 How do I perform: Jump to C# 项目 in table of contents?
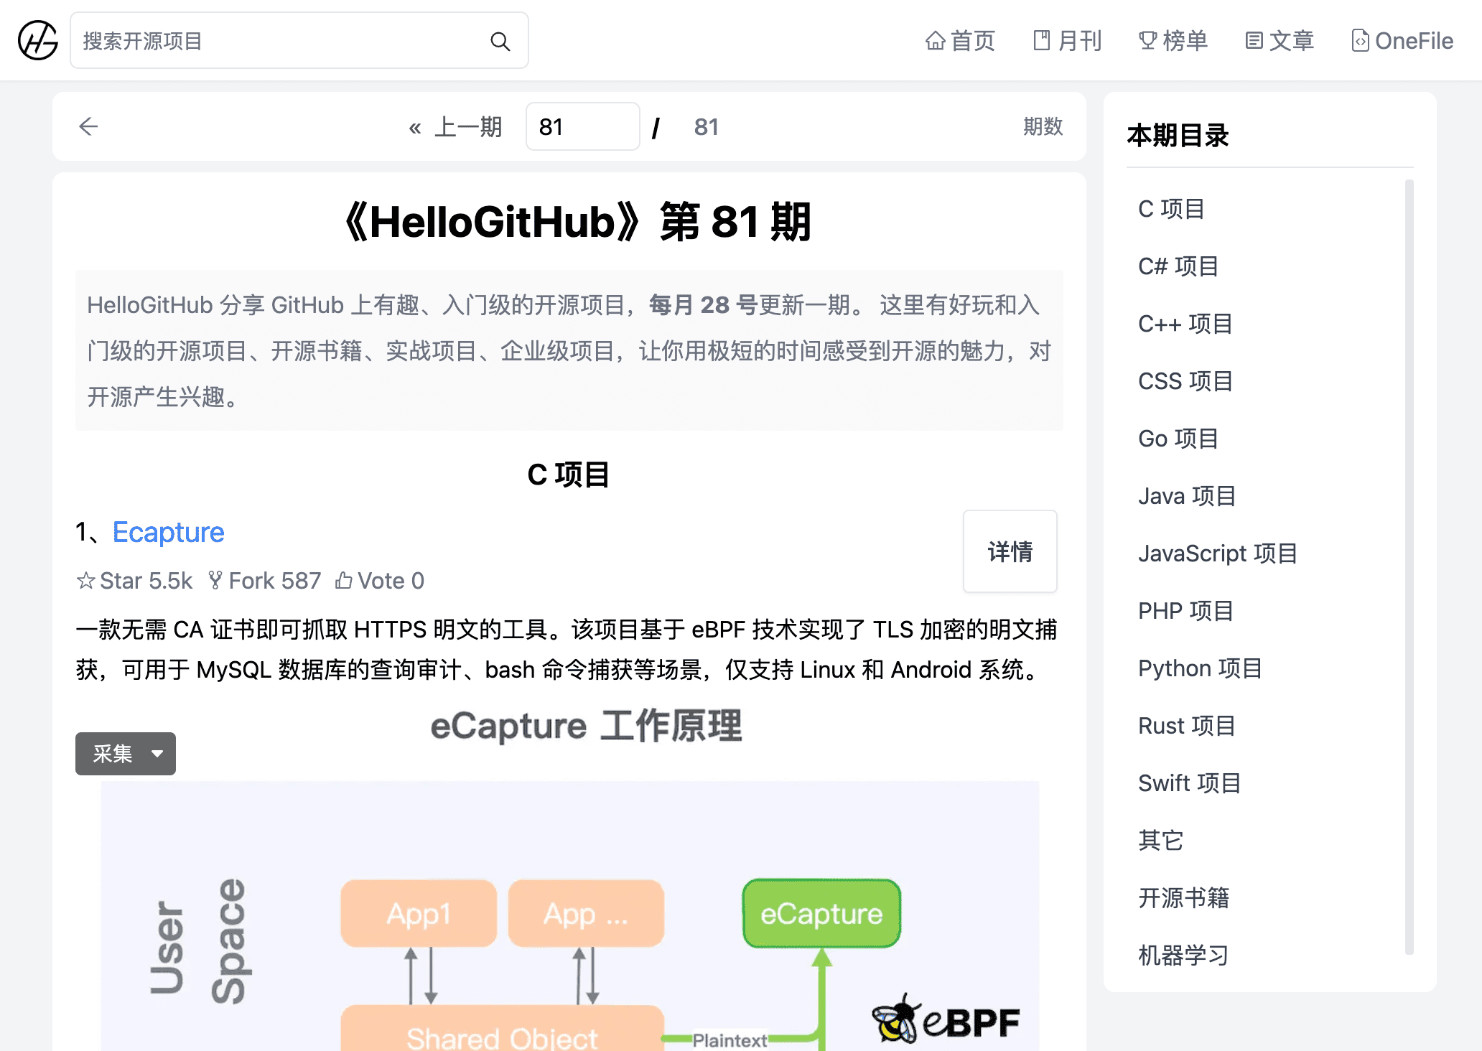[1178, 266]
